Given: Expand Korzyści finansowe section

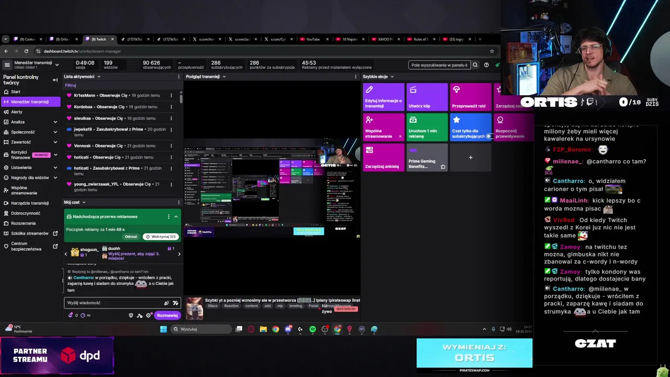Looking at the screenshot, I should (55, 155).
